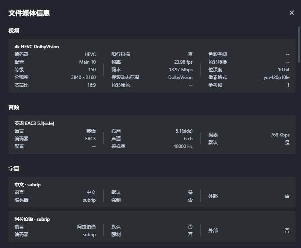This screenshot has width=301, height=248.
Task: Select the 字幕 section heading
Action: pos(14,169)
